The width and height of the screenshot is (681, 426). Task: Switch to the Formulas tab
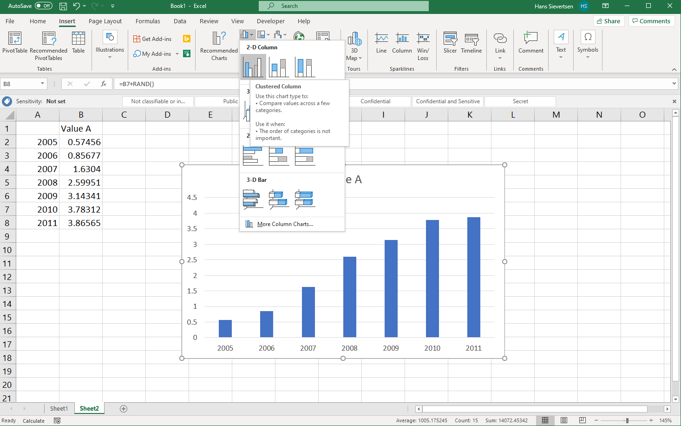coord(148,21)
